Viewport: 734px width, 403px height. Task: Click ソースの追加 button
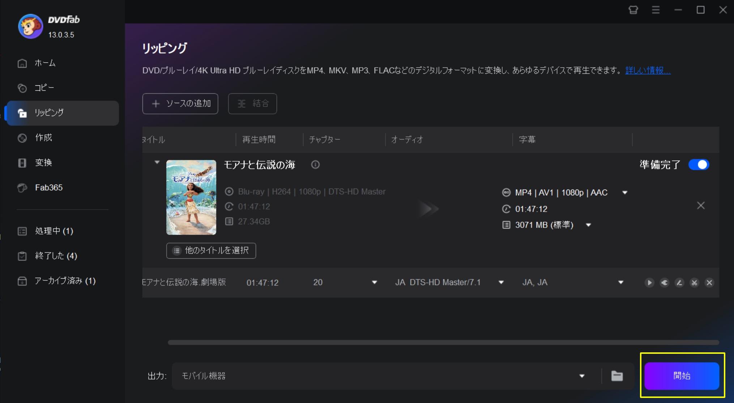tap(180, 104)
